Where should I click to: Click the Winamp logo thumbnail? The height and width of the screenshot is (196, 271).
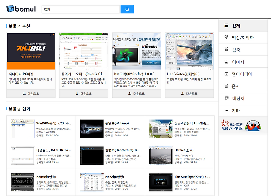pyautogui.click(x=91, y=129)
